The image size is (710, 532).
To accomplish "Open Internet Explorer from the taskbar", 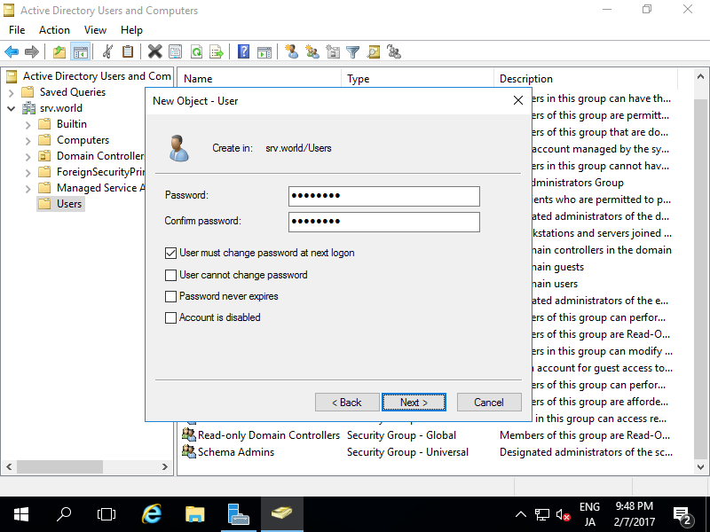I will coord(152,514).
